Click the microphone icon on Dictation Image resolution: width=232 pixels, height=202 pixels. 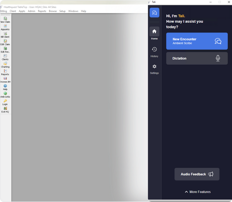point(218,58)
